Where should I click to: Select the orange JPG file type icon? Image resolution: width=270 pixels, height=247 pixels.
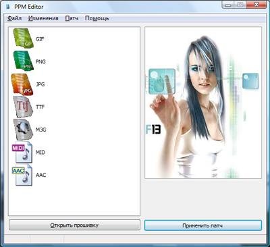click(x=22, y=84)
